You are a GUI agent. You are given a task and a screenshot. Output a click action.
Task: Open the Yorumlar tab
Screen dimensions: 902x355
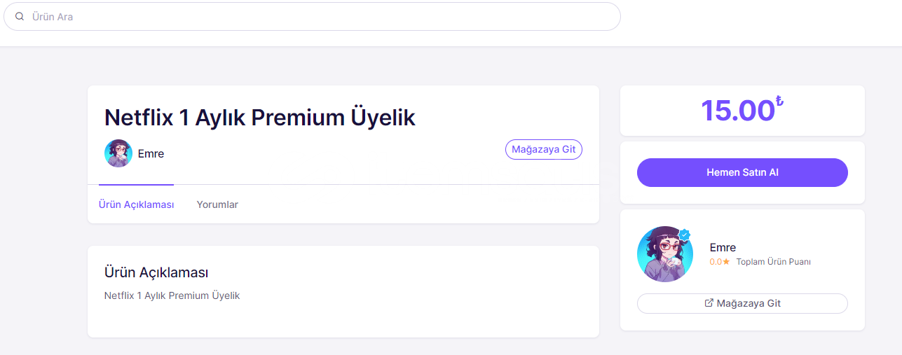click(x=217, y=204)
